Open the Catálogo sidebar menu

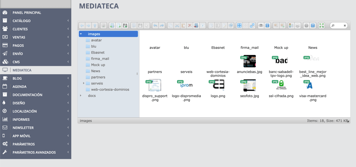point(22,21)
